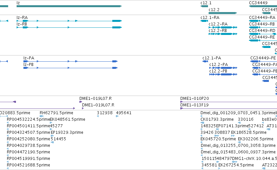This screenshot has width=277, height=170.
Task: Click the EK302206.5prime label
Action: click(256, 139)
